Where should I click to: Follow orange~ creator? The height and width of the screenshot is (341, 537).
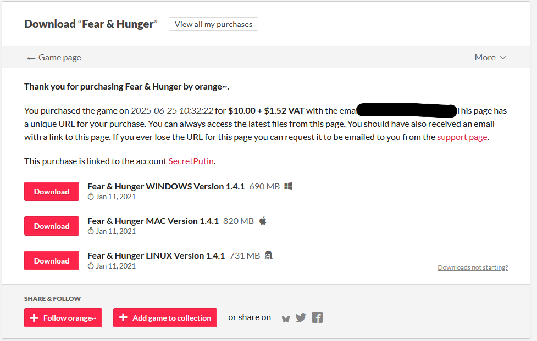click(x=63, y=318)
